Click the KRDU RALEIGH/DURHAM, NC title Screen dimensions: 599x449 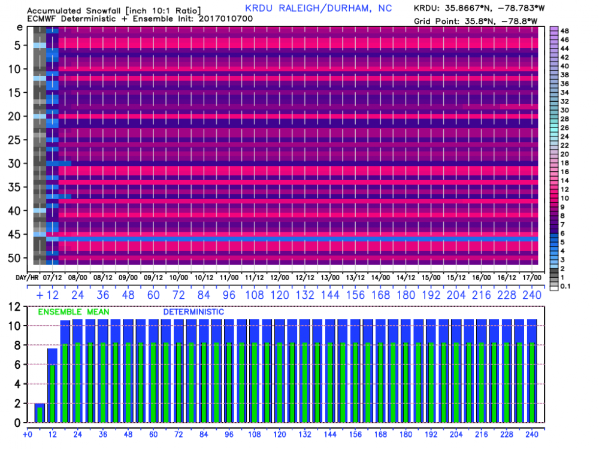(x=318, y=8)
